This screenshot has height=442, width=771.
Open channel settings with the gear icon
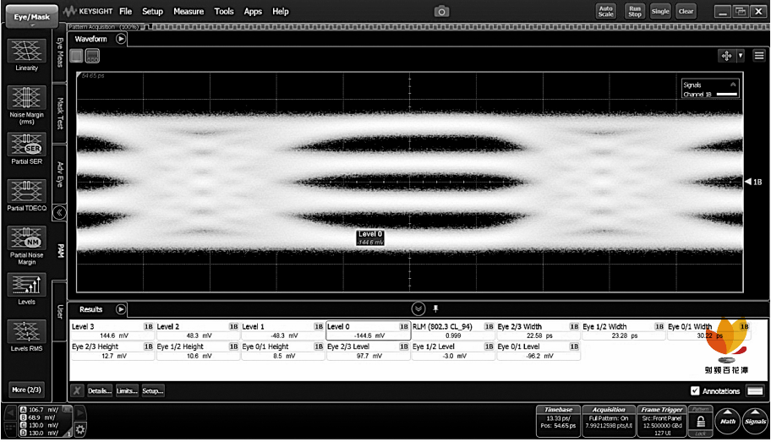pyautogui.click(x=80, y=429)
